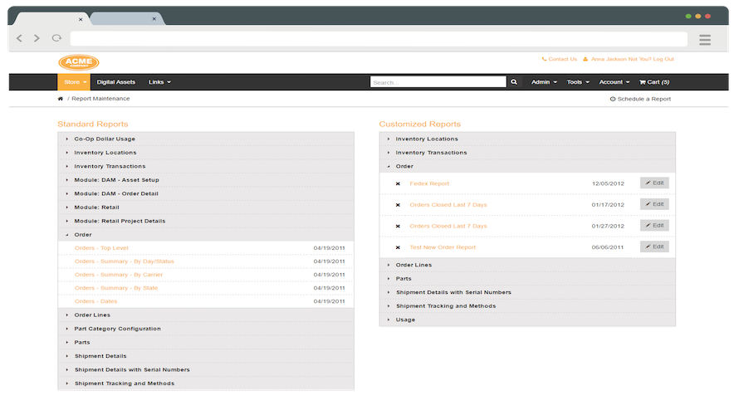Expand Order Lines under Standard Reports
Screen dimensions: 739x415
[x=206, y=315]
